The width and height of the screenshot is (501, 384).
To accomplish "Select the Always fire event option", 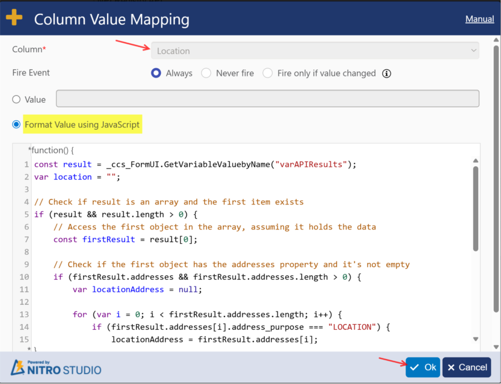I will 156,73.
